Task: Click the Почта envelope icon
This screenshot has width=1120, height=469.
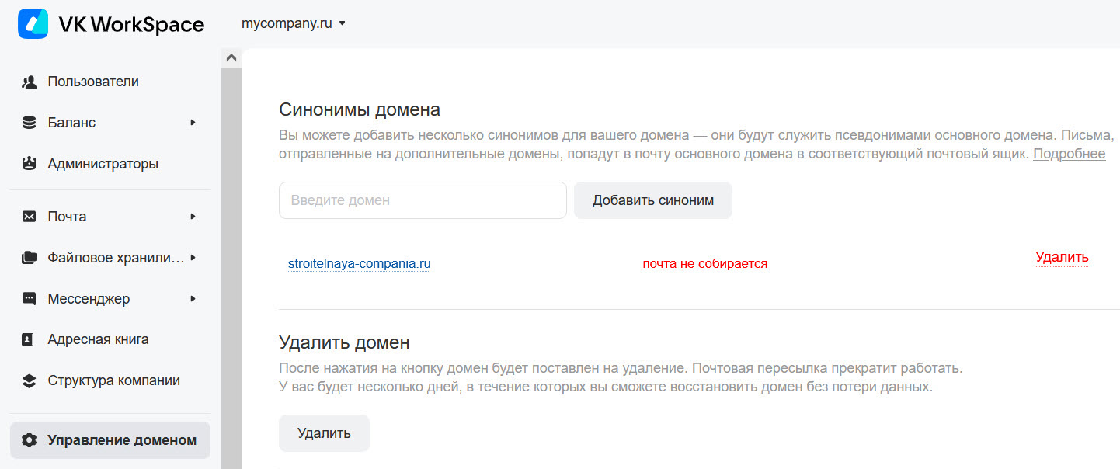Action: click(30, 217)
